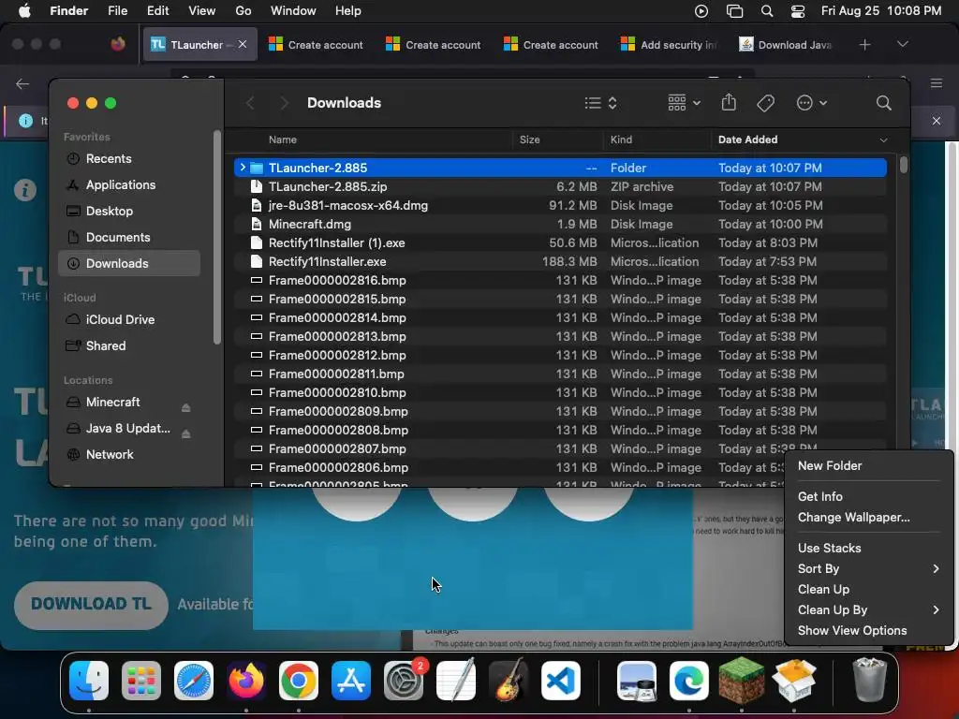Open the Go menu

[x=243, y=10]
